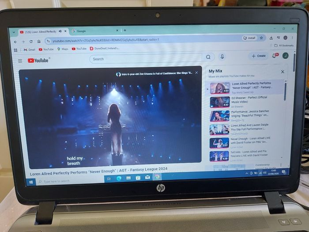The image size is (309, 232).
Task: Open the volume icon in system tray
Action: coord(265,173)
